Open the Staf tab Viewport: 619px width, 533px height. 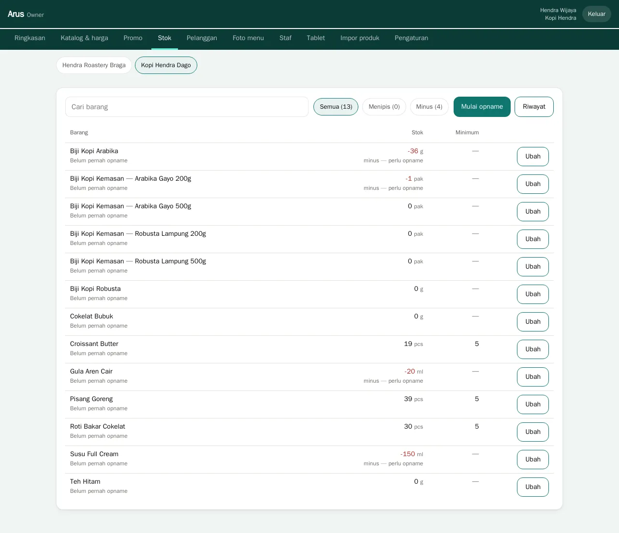[x=285, y=38]
